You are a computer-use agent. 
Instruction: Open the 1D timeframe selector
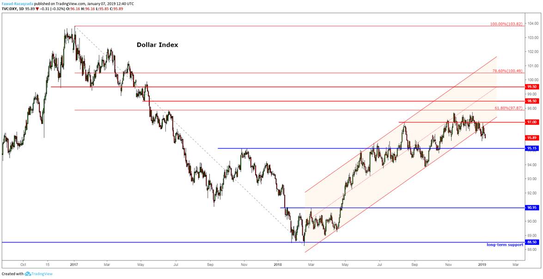[21, 8]
